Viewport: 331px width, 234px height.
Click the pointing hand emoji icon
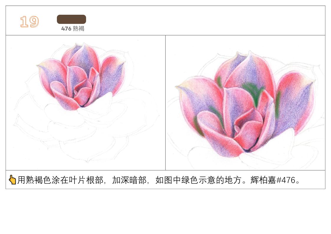[x=12, y=180]
